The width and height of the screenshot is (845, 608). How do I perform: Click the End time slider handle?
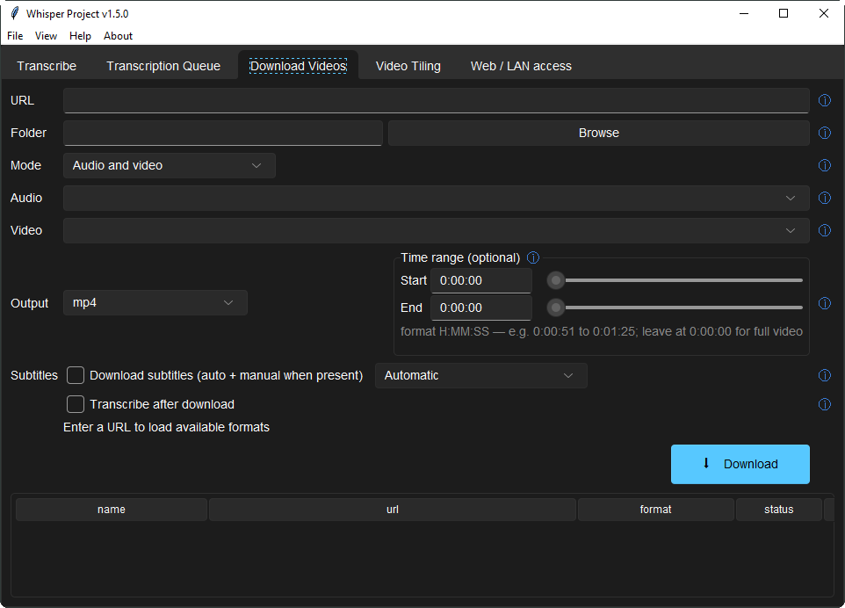coord(556,308)
